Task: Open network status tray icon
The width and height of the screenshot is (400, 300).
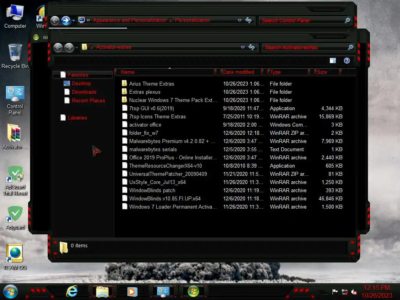Action: tap(345, 292)
